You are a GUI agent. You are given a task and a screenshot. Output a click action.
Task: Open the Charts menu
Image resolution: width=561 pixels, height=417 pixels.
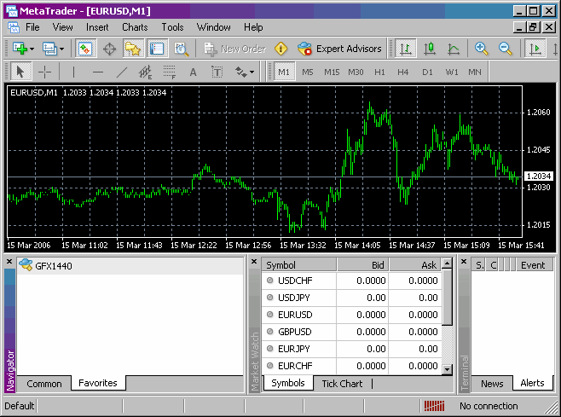point(134,27)
